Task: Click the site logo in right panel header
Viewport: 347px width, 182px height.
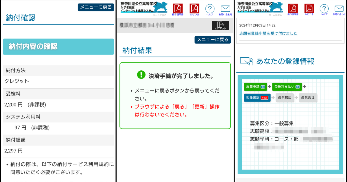Action: [260, 7]
